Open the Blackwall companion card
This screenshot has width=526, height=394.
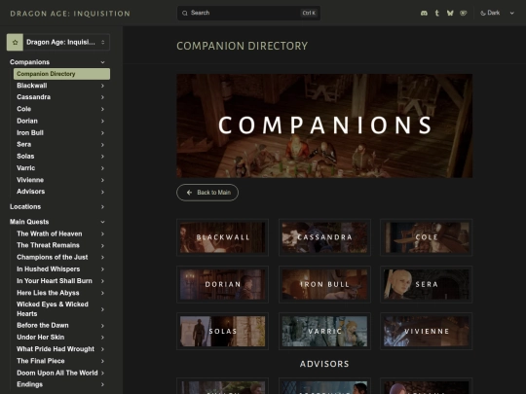tap(222, 237)
